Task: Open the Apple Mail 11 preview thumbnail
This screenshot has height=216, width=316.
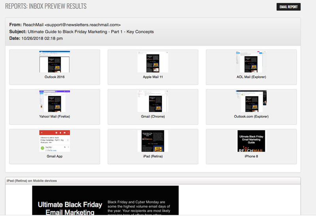Action: (153, 62)
